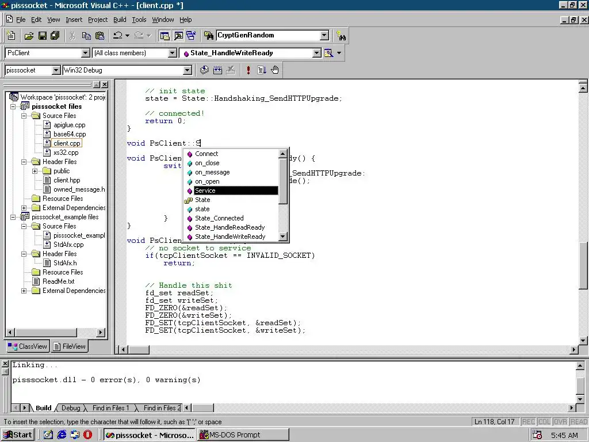
Task: Open the File menu
Action: point(21,20)
